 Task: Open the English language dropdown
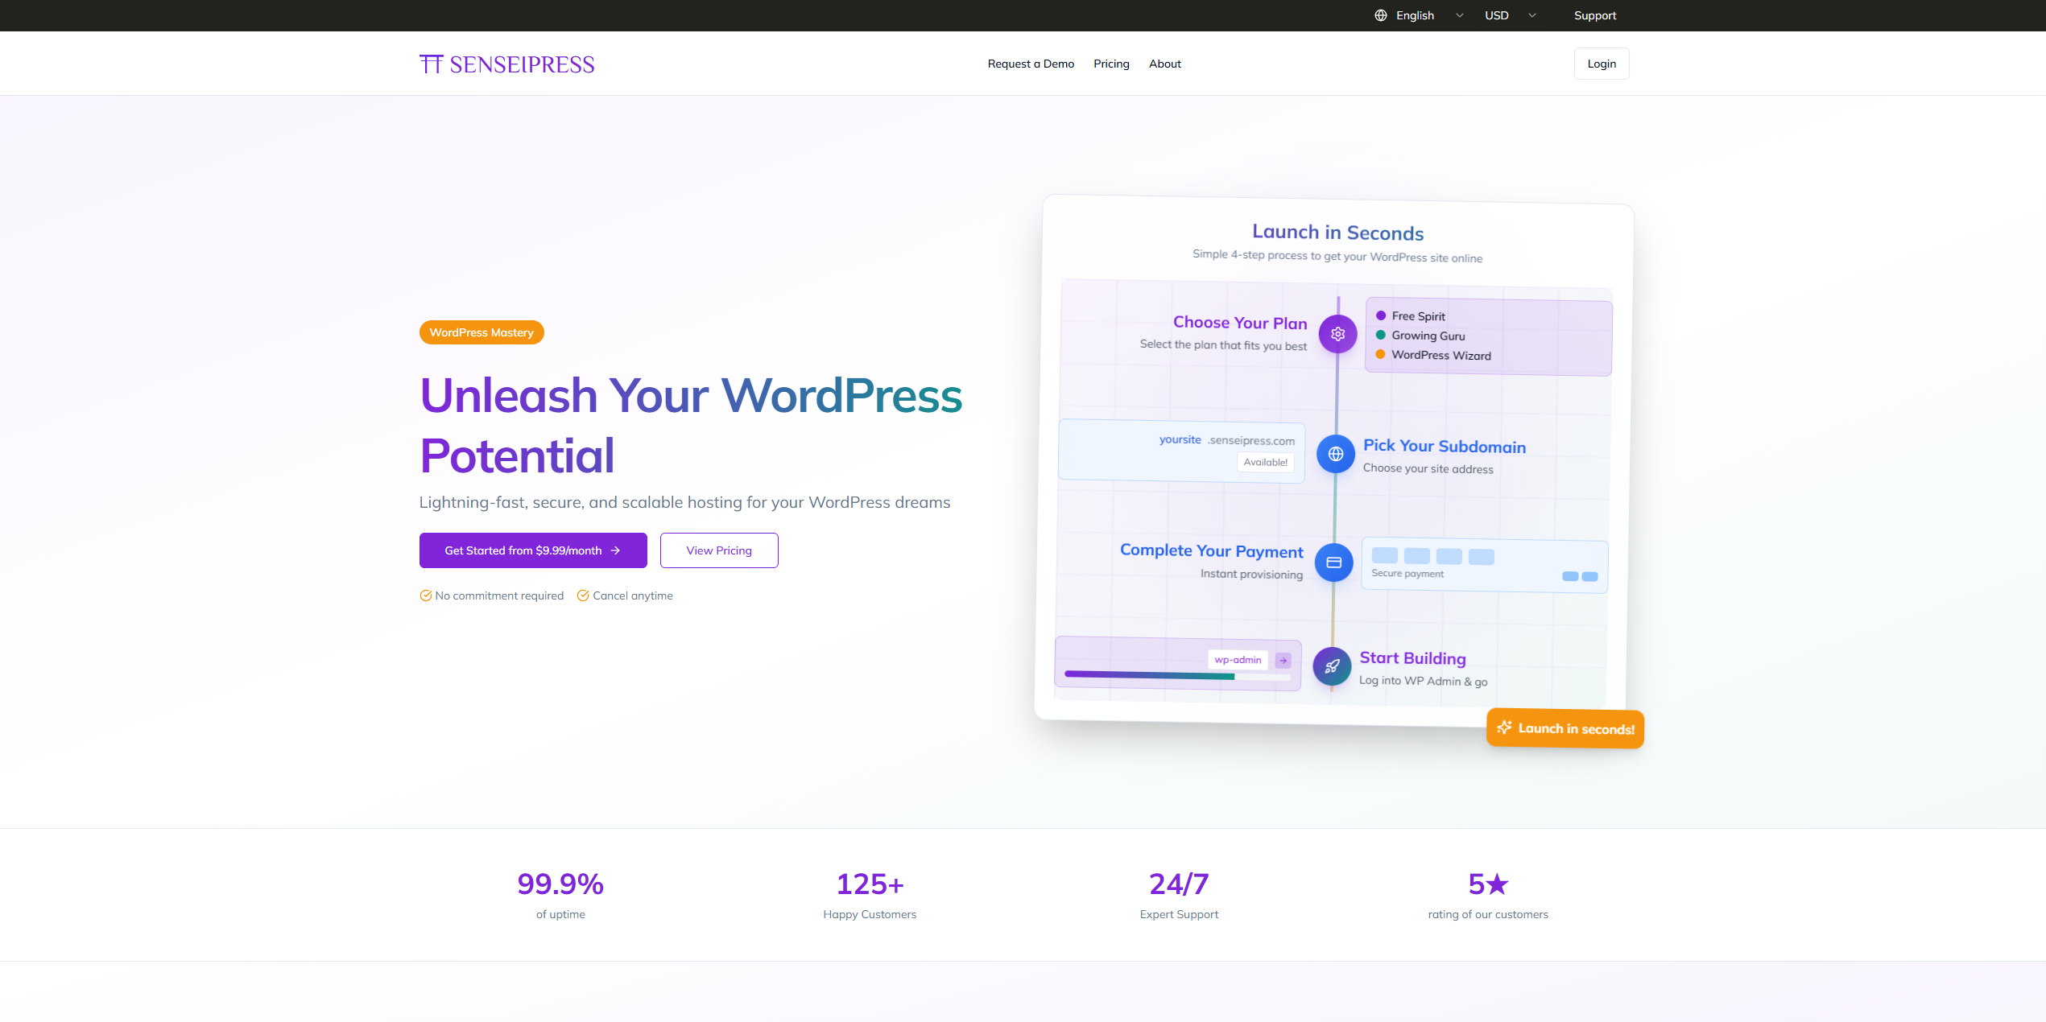pos(1416,15)
